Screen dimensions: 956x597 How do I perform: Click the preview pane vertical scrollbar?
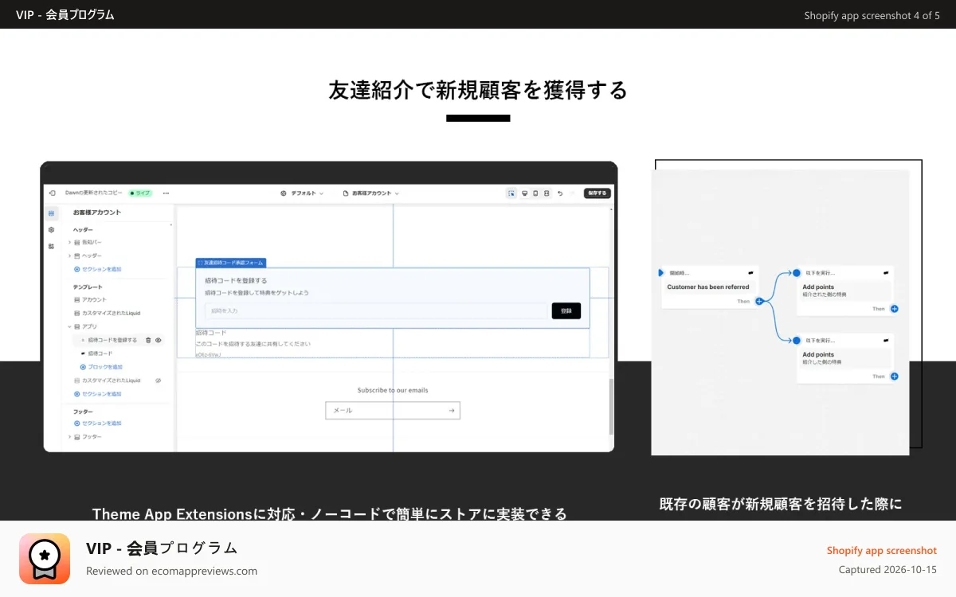pyautogui.click(x=612, y=406)
